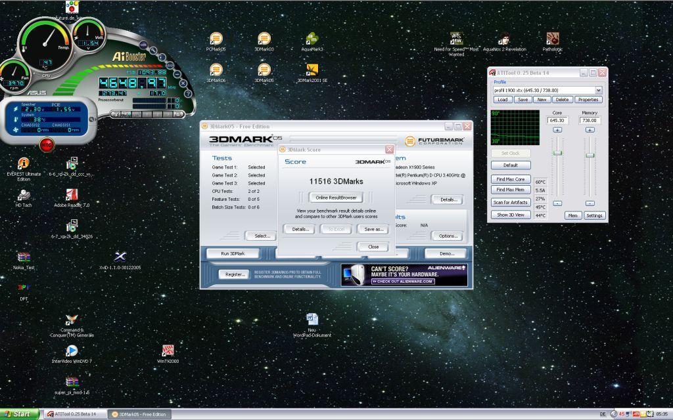Click Save in ATITool profile section
Viewport: 673px width, 420px height.
click(522, 100)
